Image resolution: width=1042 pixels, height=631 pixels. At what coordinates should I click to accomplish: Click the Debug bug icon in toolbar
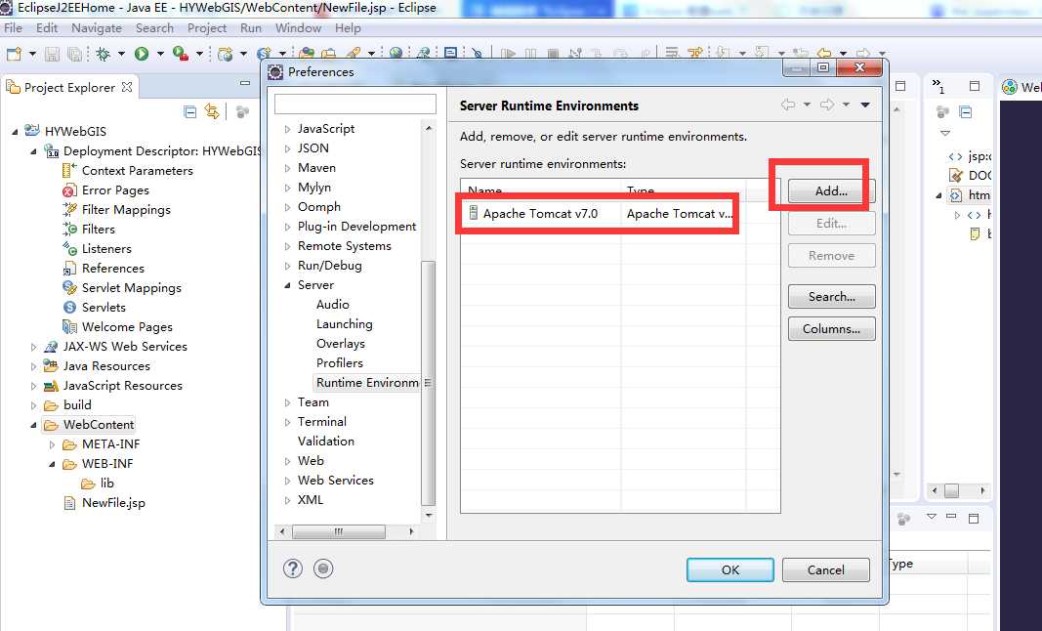[103, 54]
